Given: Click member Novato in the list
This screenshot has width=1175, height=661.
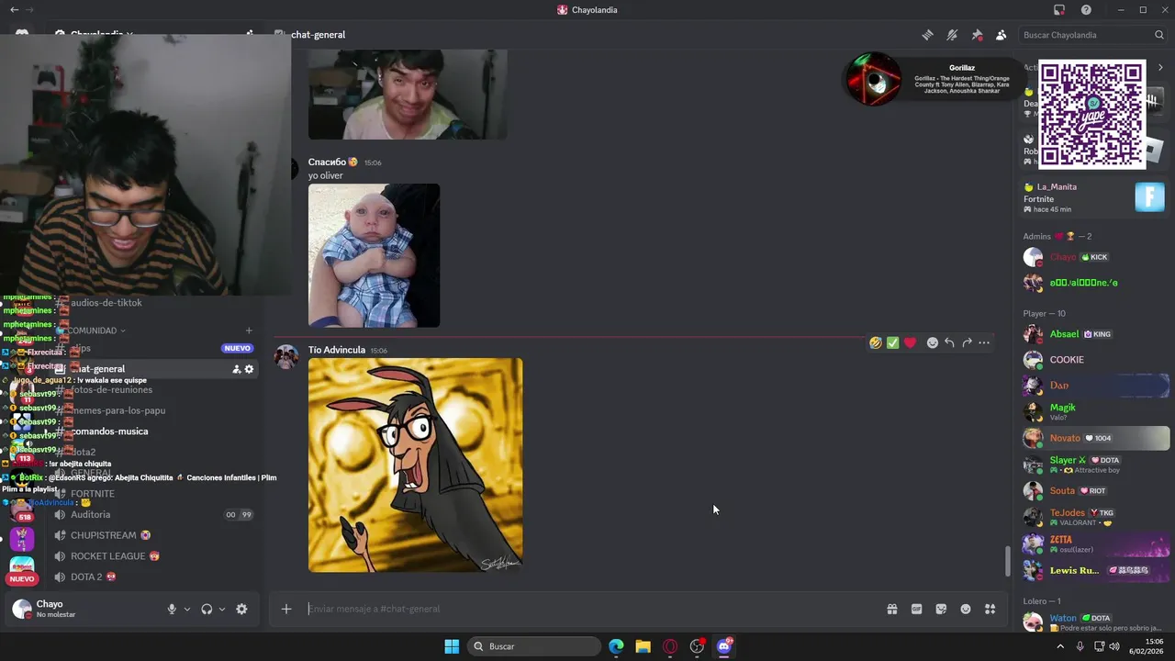Looking at the screenshot, I should [x=1095, y=438].
